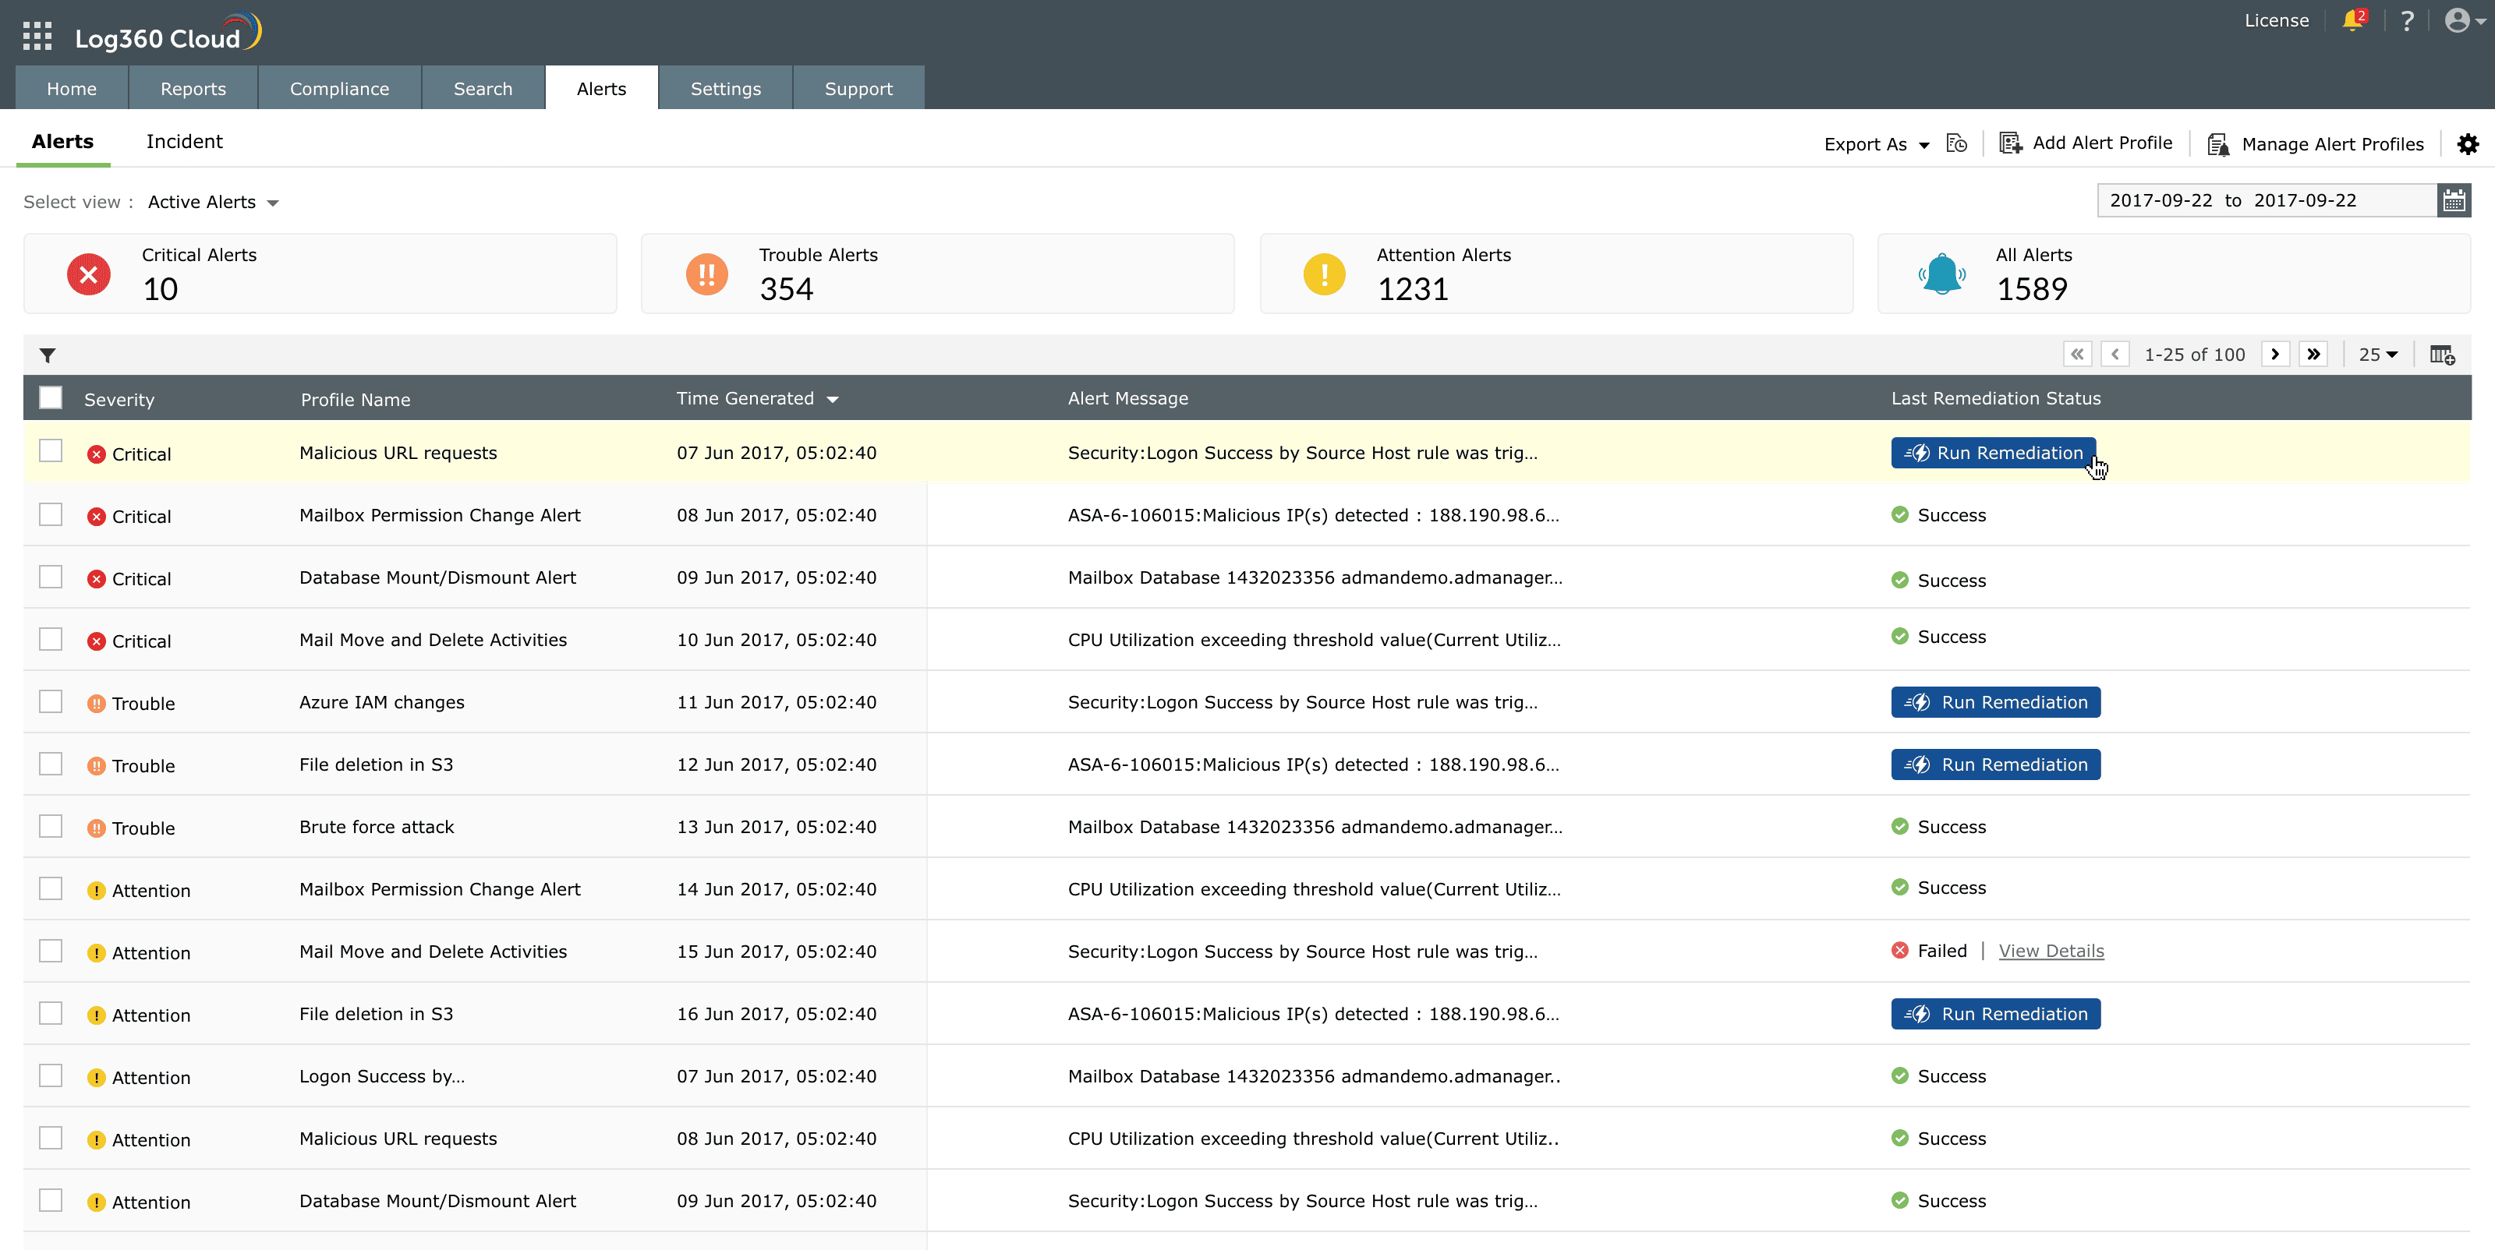Check the Azure IAM changes row checkbox
Viewport: 2495px width, 1250px height.
click(x=51, y=701)
